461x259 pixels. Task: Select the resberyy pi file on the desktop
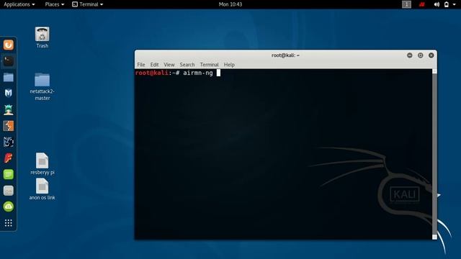click(x=42, y=164)
